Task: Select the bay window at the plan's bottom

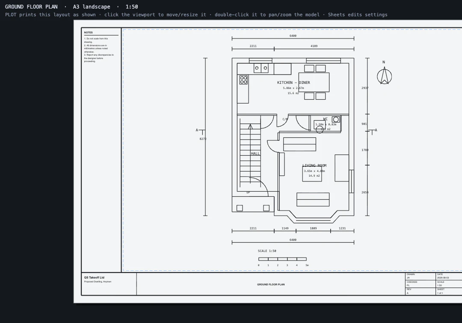Action: pyautogui.click(x=314, y=217)
